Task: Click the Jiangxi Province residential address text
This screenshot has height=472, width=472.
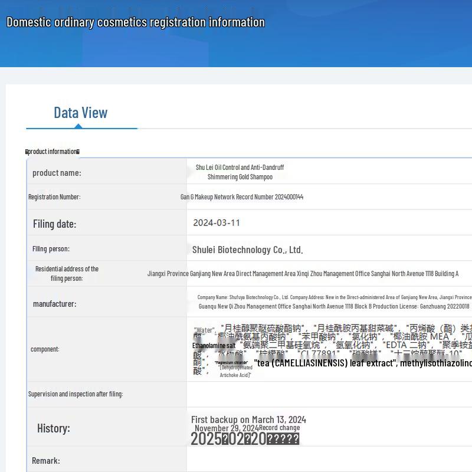Action: coord(303,274)
